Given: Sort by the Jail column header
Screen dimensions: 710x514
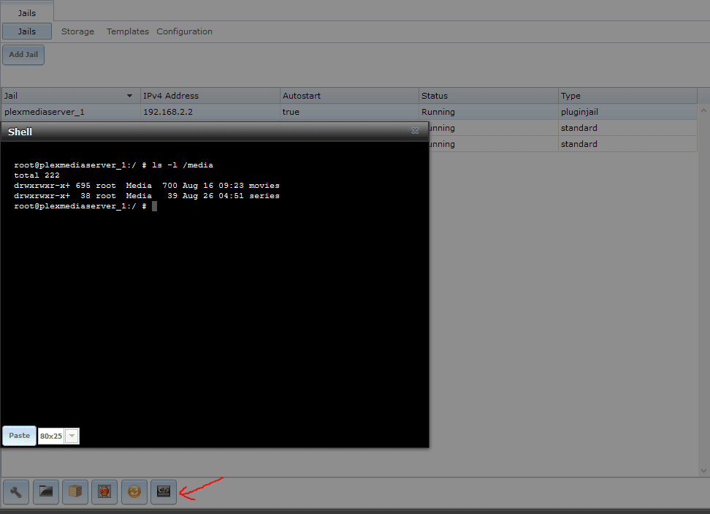Looking at the screenshot, I should pyautogui.click(x=71, y=96).
